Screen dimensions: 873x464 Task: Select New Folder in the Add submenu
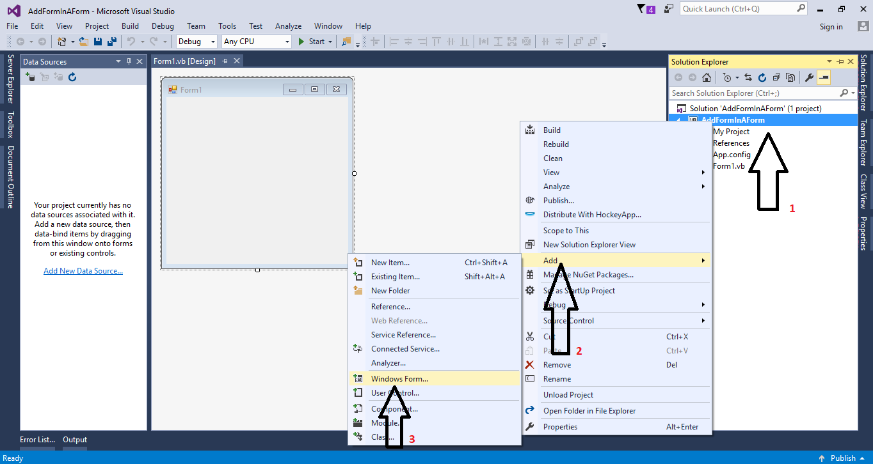[x=434, y=290]
